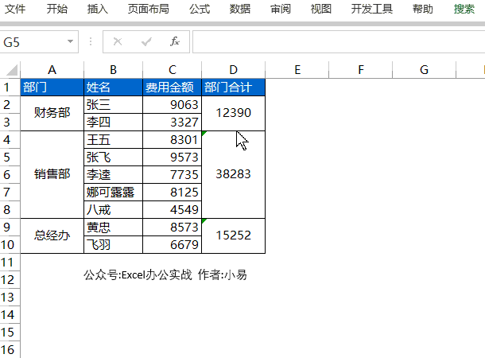Click the cell containing 飞羽
This screenshot has width=485, height=358.
click(x=113, y=245)
